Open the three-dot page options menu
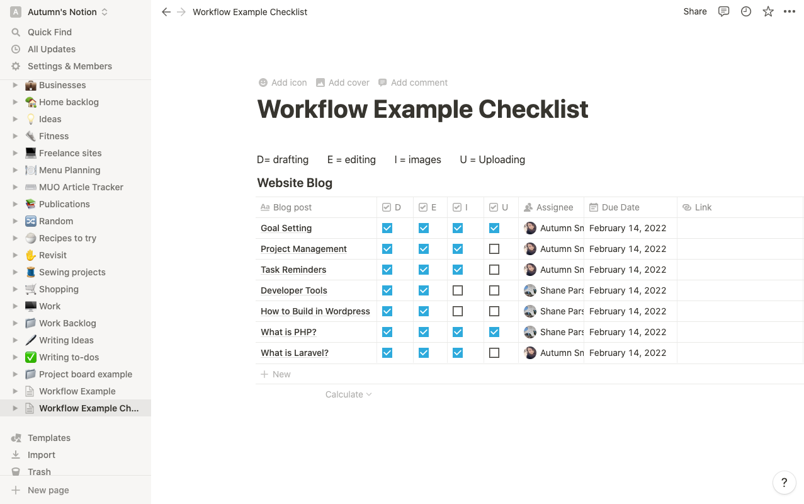The height and width of the screenshot is (504, 804). coord(790,11)
